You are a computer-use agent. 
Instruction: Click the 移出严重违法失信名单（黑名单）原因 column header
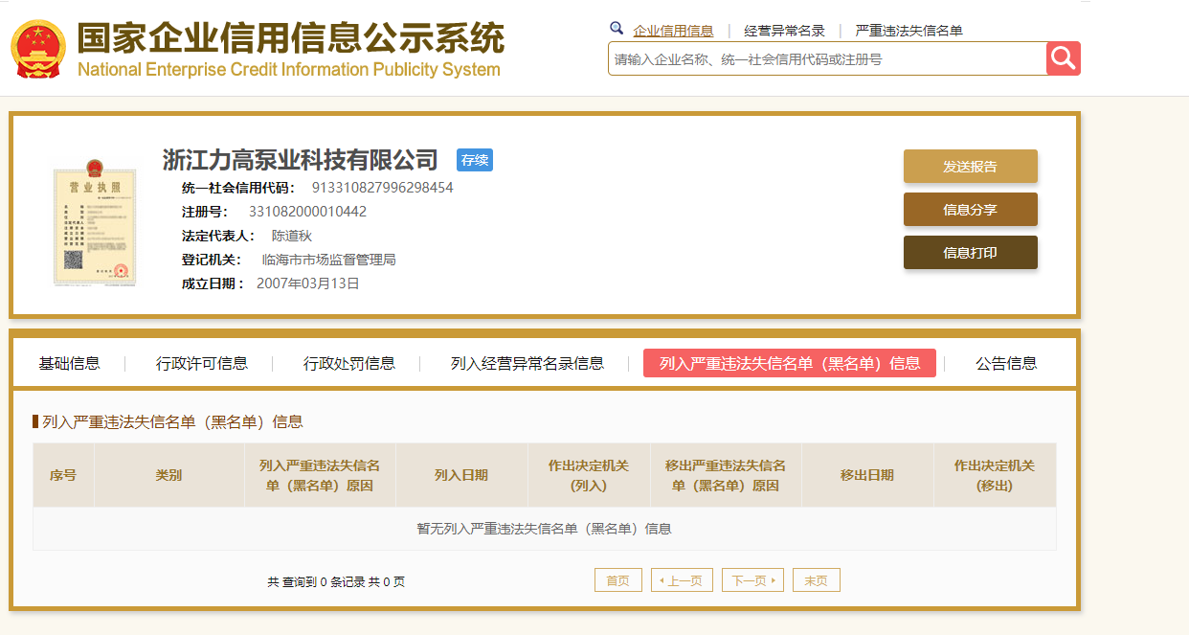coord(726,475)
